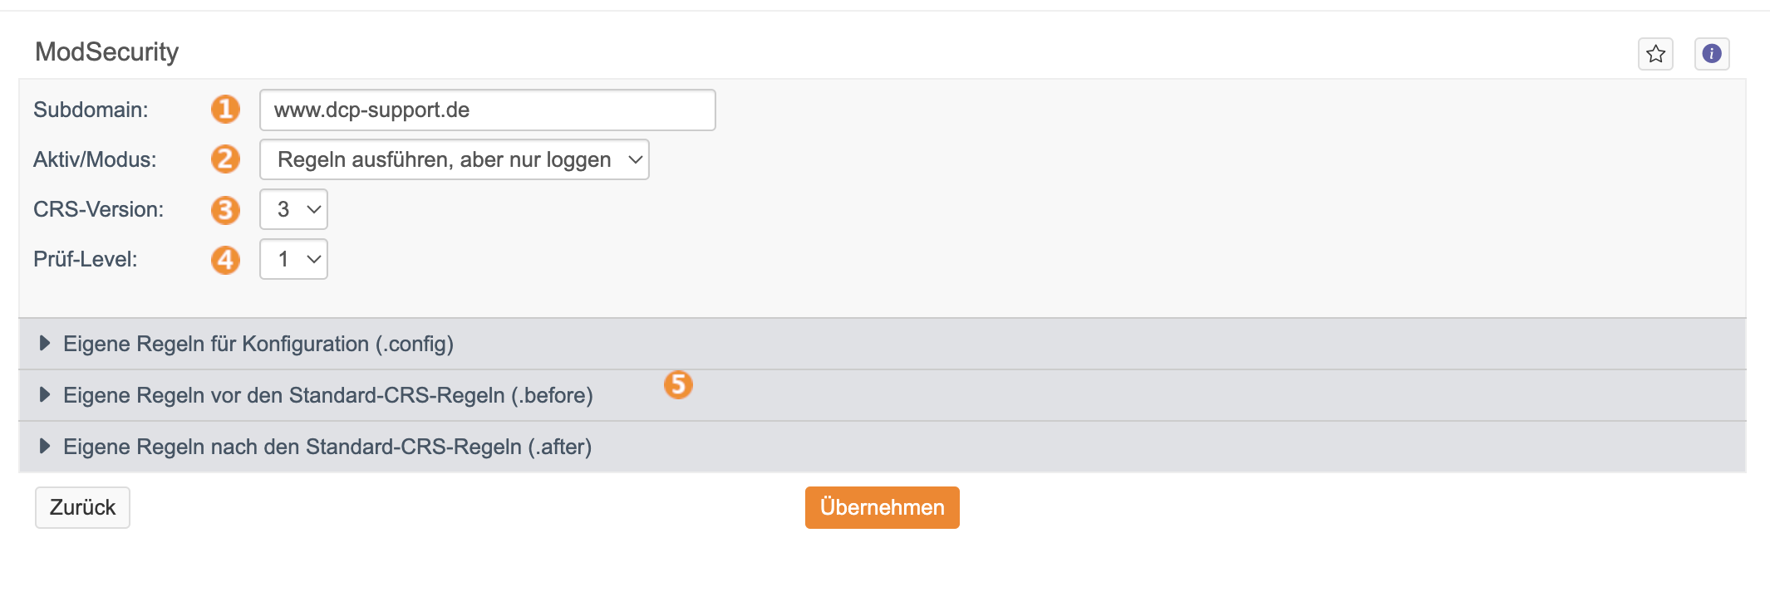Image resolution: width=1770 pixels, height=611 pixels.
Task: Focus the Subdomain input field
Action: pyautogui.click(x=488, y=110)
